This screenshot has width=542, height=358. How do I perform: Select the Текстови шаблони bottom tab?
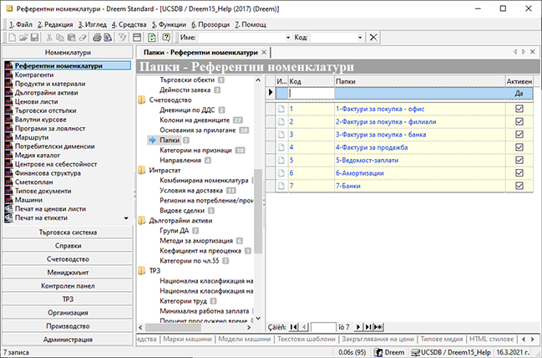point(306,340)
